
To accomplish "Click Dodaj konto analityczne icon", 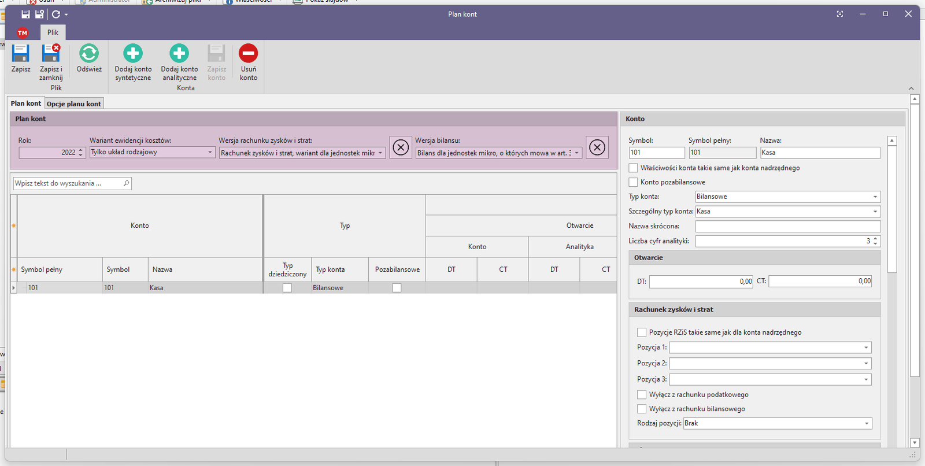I will [x=179, y=54].
